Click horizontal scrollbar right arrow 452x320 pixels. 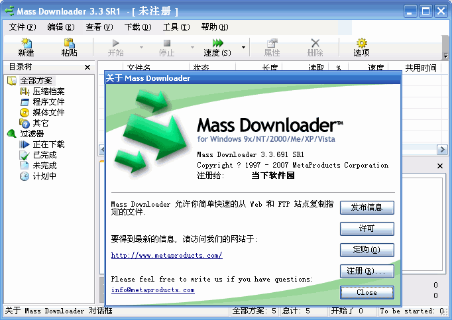pos(442,149)
